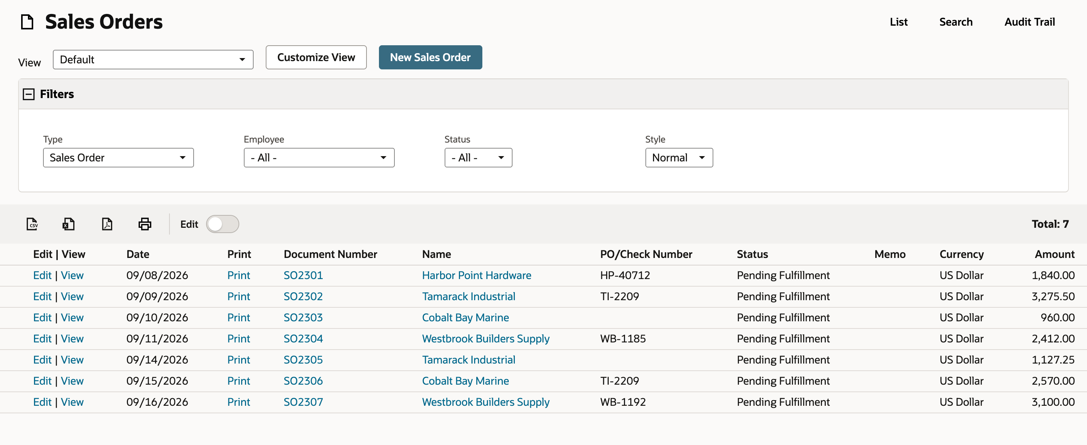The height and width of the screenshot is (445, 1087).
Task: Edit sales order SO2306 row
Action: 42,381
